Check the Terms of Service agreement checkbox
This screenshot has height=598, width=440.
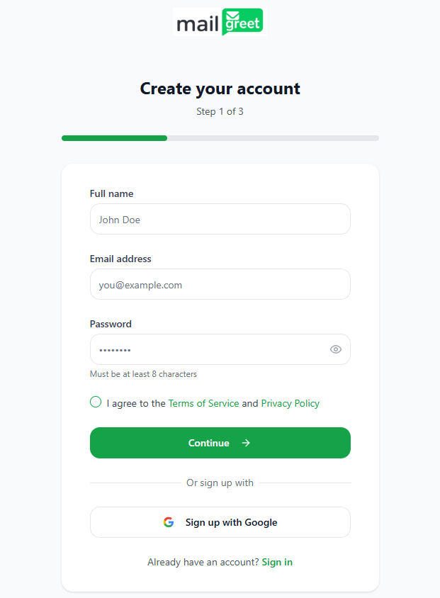[95, 402]
